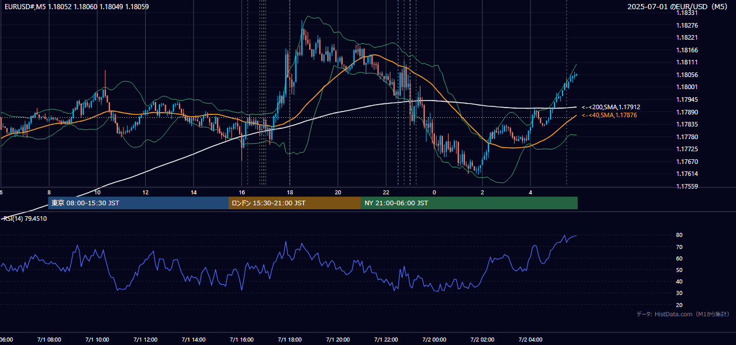Image resolution: width=736 pixels, height=345 pixels.
Task: Click the RSI(14) 79.4510 indicator label
Action: 25,218
